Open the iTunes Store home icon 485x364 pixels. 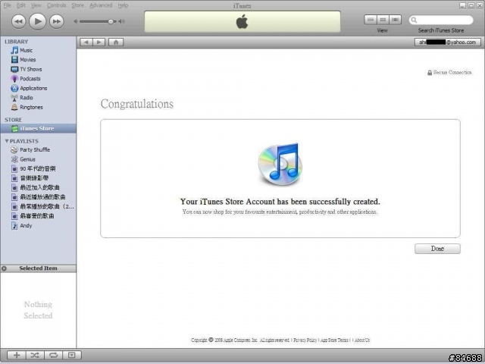click(x=116, y=42)
